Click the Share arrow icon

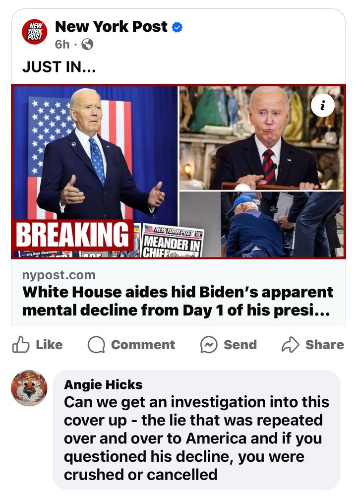click(x=290, y=345)
